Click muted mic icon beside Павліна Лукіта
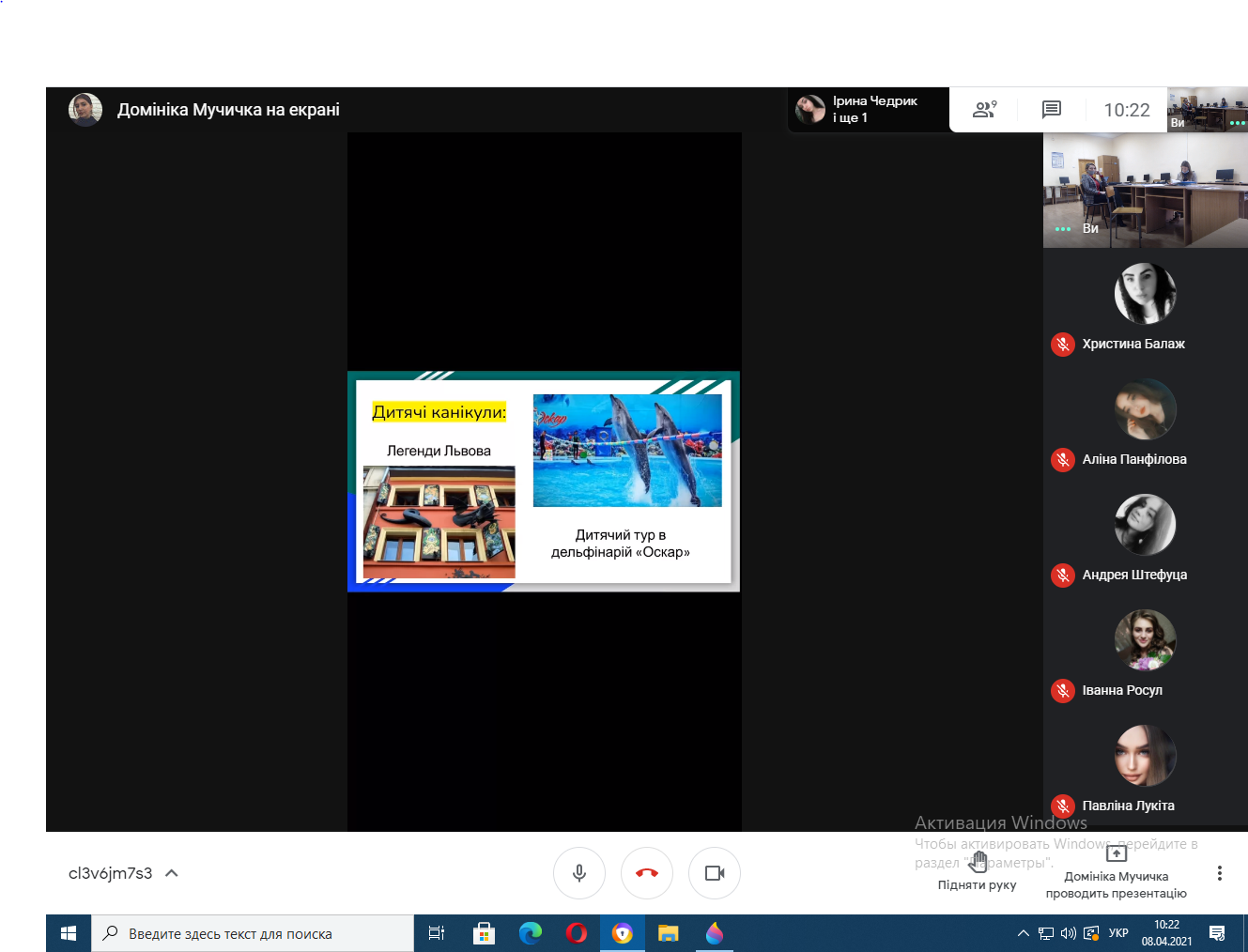The width and height of the screenshot is (1248, 952). point(1063,806)
